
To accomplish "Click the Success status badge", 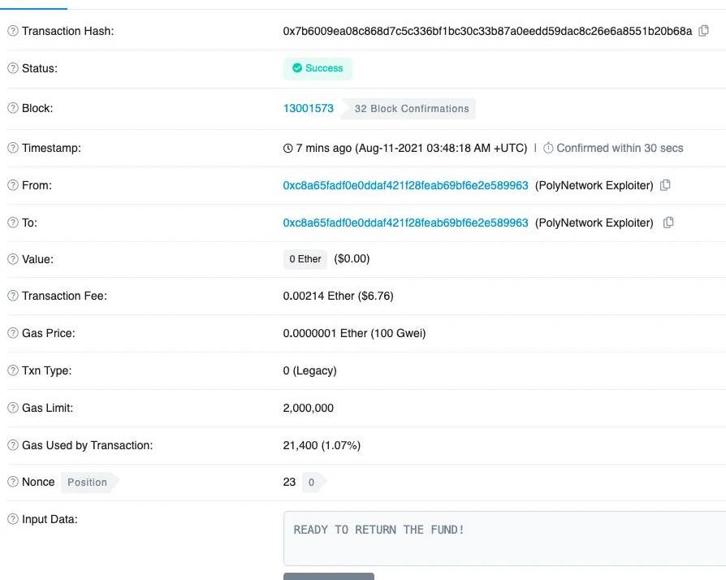I will click(318, 68).
